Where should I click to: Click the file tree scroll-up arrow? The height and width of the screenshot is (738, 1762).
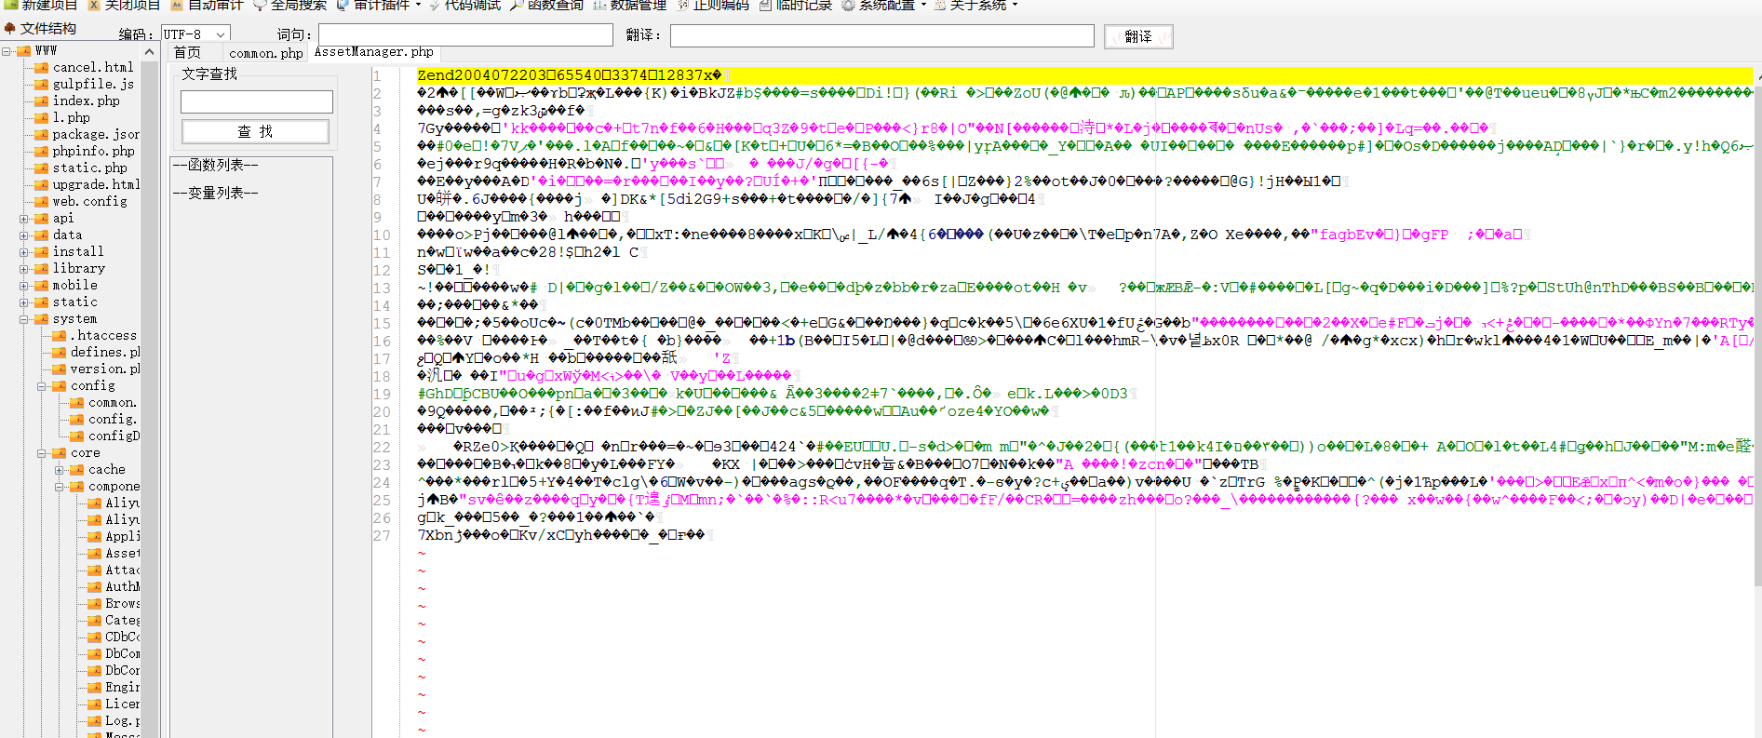[149, 52]
